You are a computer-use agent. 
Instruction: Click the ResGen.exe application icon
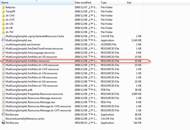3,114
